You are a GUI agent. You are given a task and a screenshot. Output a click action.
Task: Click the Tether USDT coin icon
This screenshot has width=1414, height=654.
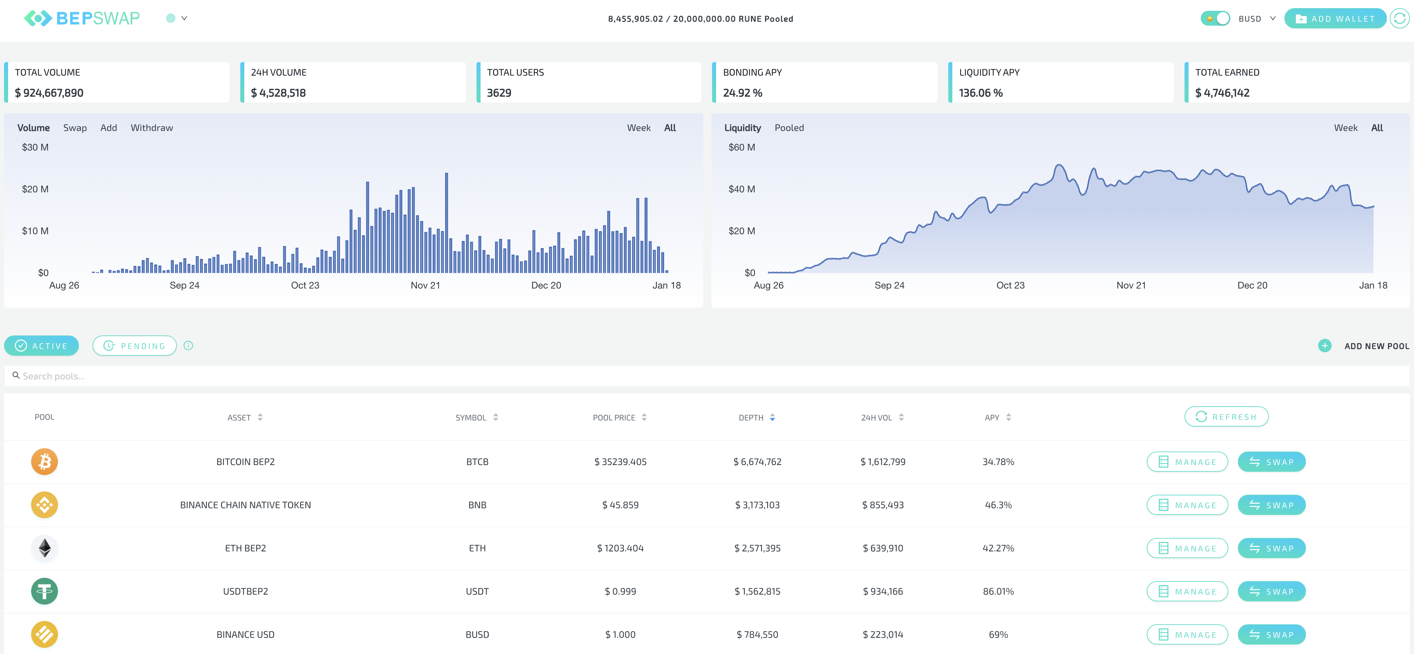pyautogui.click(x=45, y=591)
